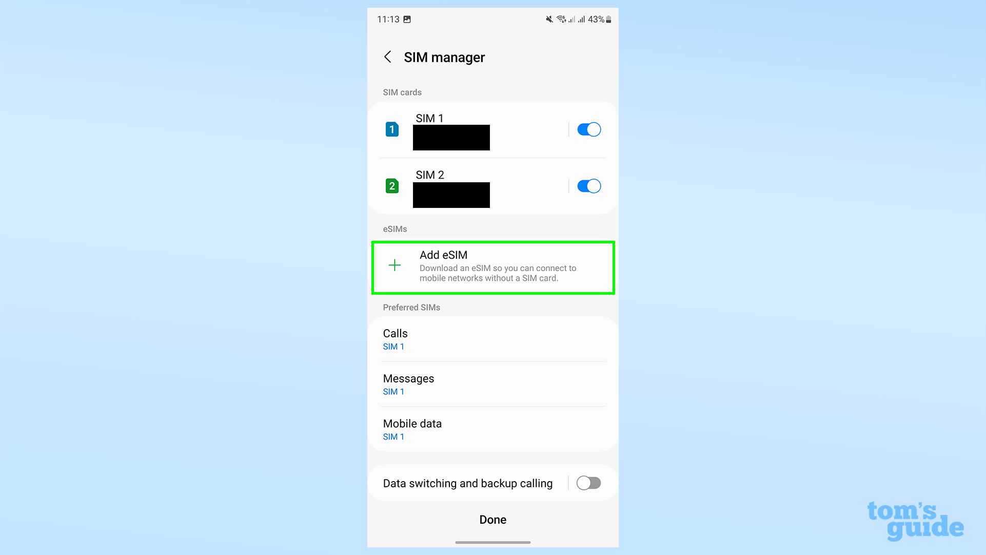Expand Calls preferred SIM selector
Viewport: 986px width, 555px height.
pyautogui.click(x=493, y=339)
